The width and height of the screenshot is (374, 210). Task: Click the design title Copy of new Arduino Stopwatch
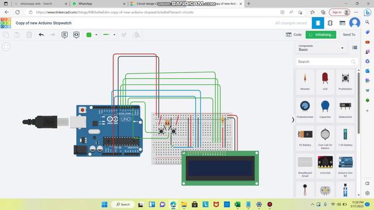(43, 23)
